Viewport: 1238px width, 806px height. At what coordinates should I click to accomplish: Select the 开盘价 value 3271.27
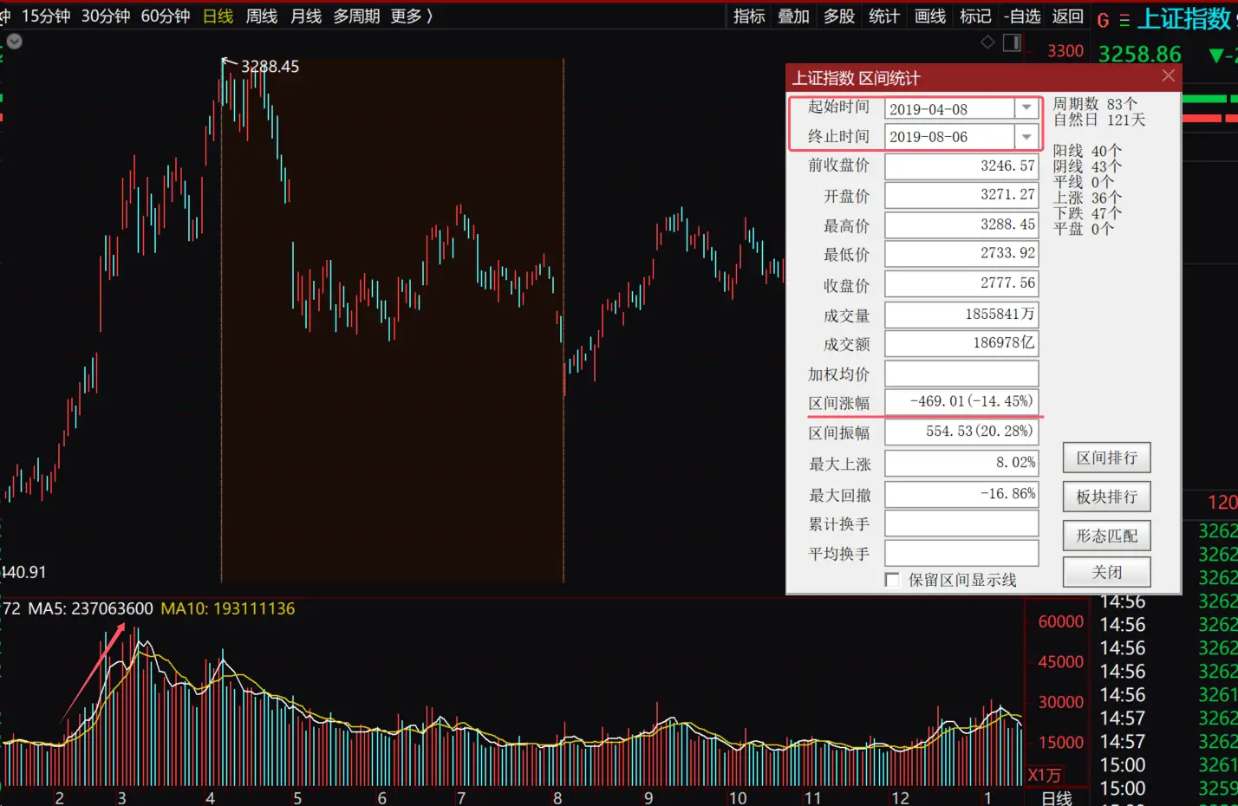[961, 195]
